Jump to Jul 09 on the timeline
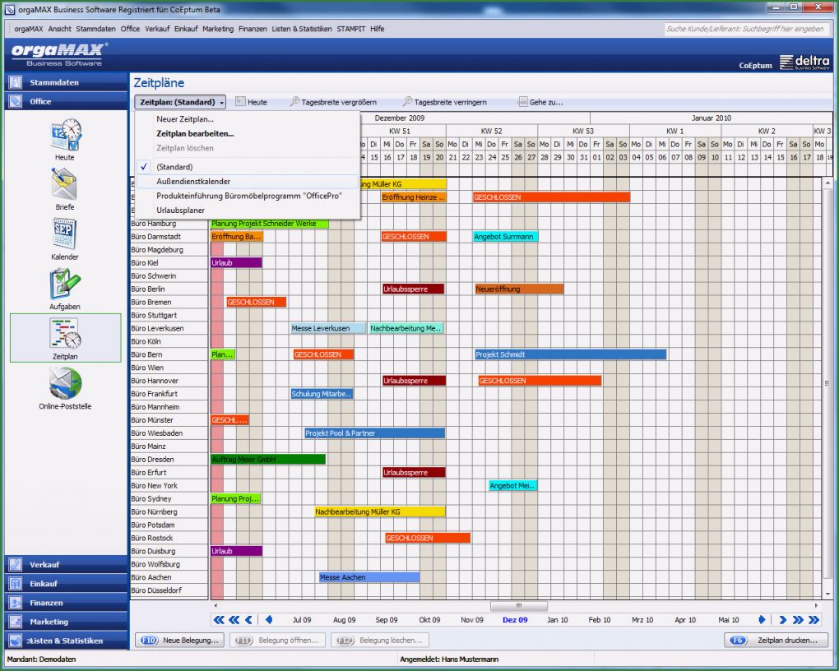 (302, 621)
